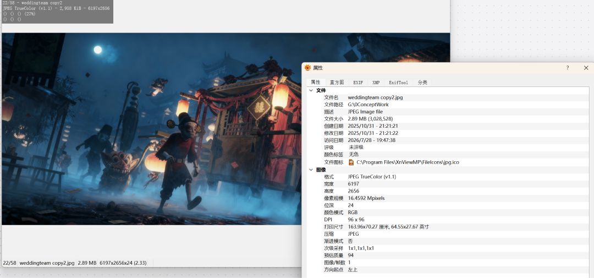
Task: Select the icon path C:\Program Files\XnViewMP\FileIcons\jpg.ico
Action: [408, 162]
